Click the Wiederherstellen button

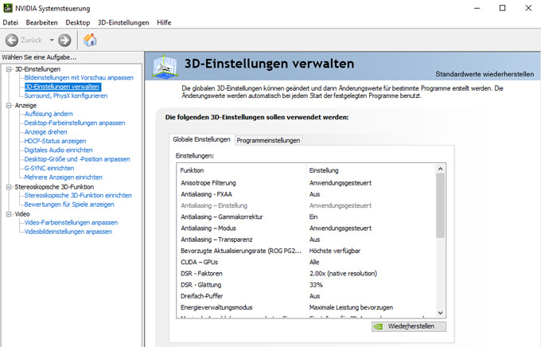408,326
